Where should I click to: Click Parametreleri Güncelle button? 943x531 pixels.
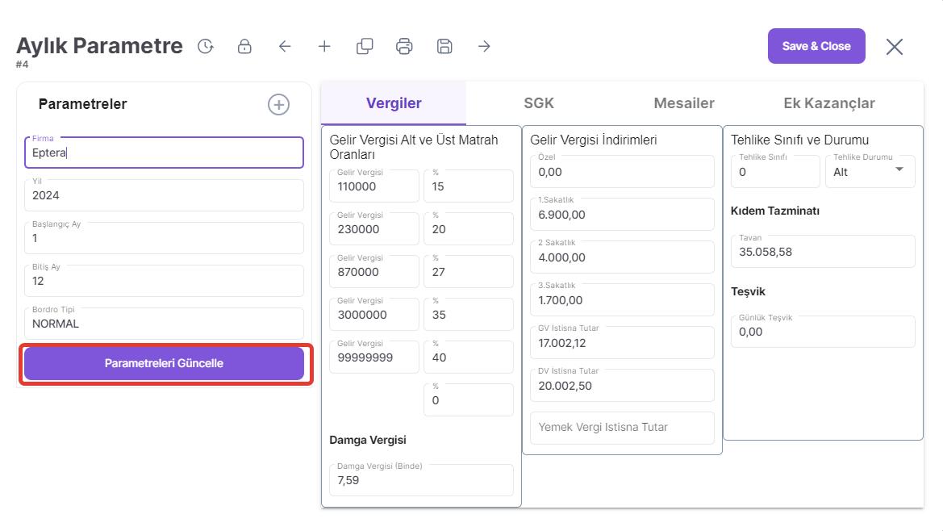tap(164, 363)
